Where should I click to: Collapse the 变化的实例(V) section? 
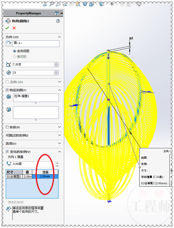pyautogui.click(x=60, y=152)
